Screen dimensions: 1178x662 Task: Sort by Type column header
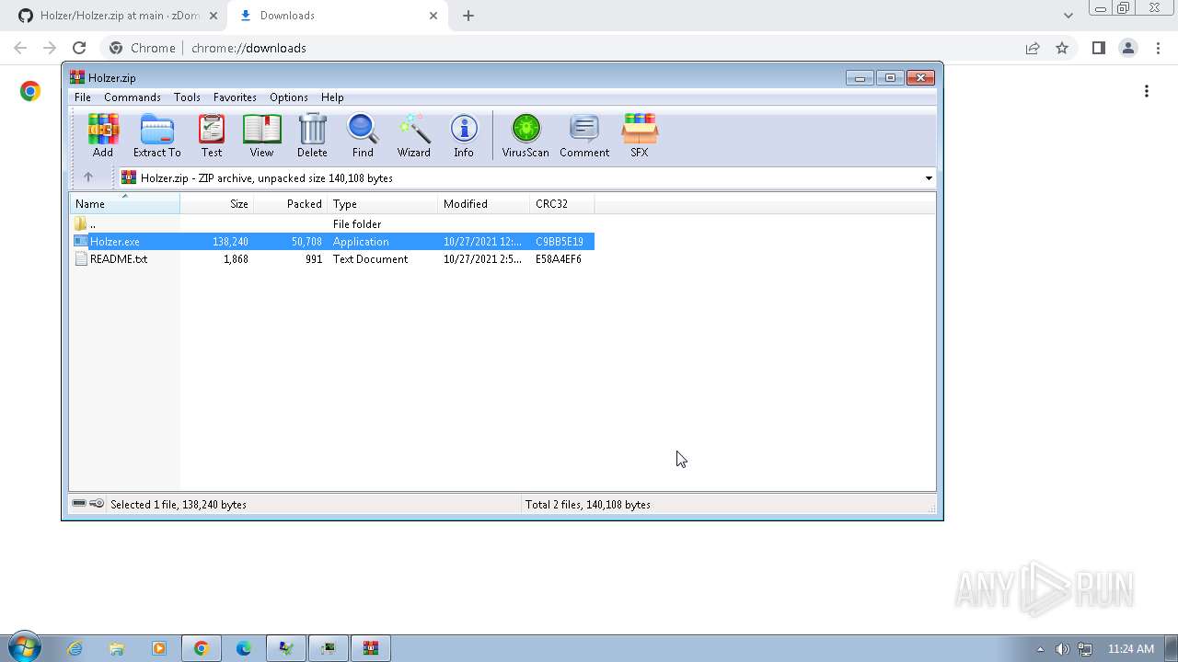click(383, 204)
